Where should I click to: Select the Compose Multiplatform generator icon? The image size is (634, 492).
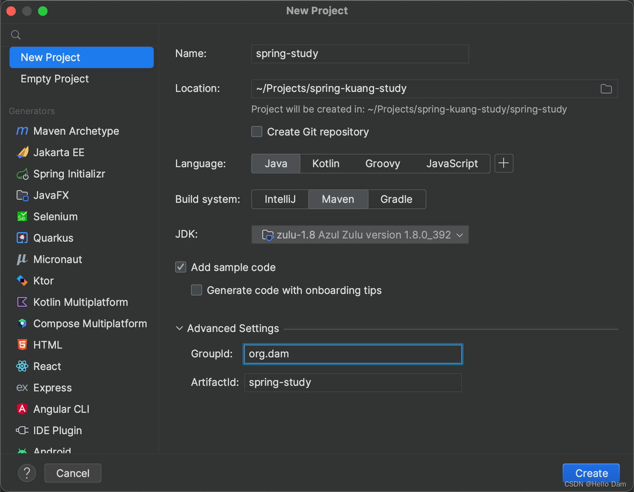pyautogui.click(x=22, y=324)
